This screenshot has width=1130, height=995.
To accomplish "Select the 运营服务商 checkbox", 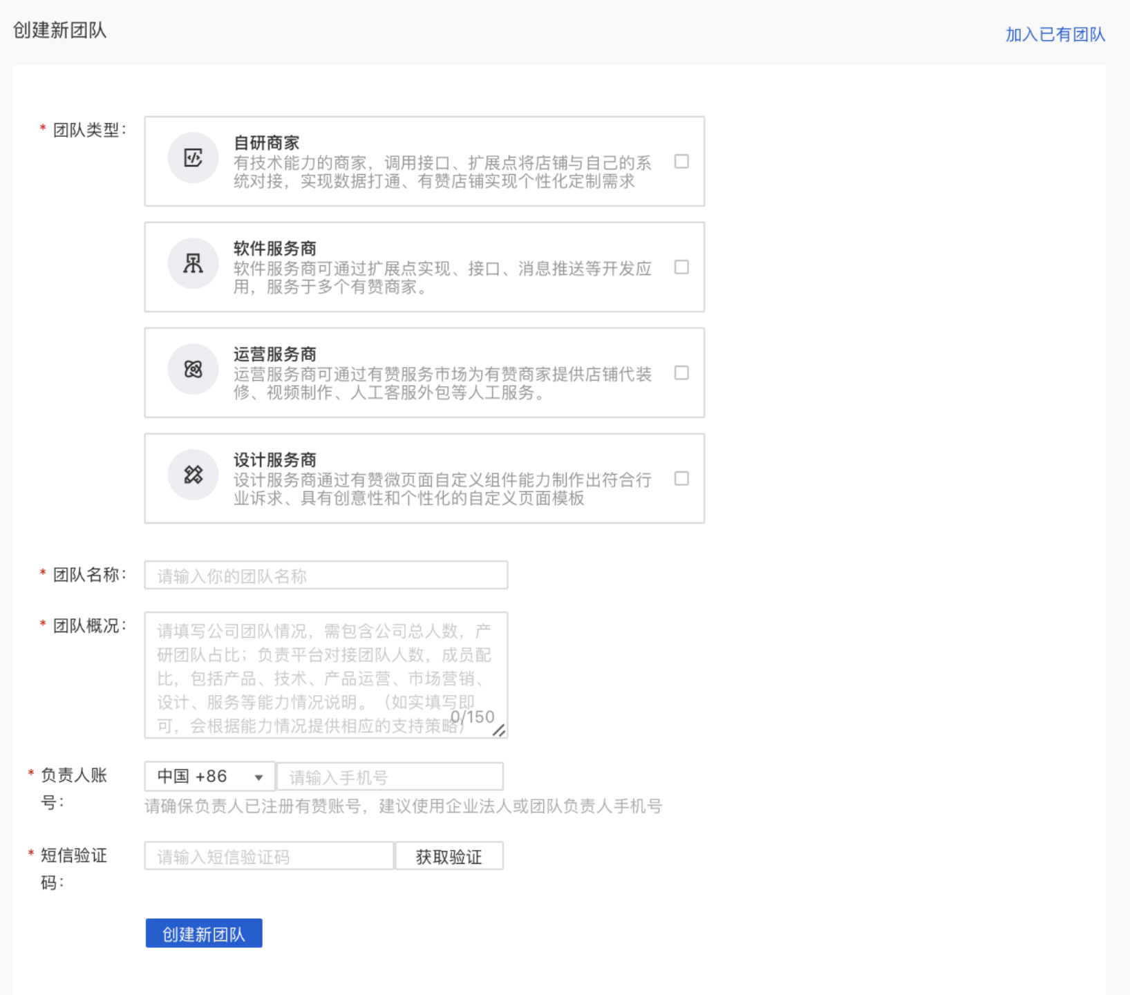I will coord(681,373).
